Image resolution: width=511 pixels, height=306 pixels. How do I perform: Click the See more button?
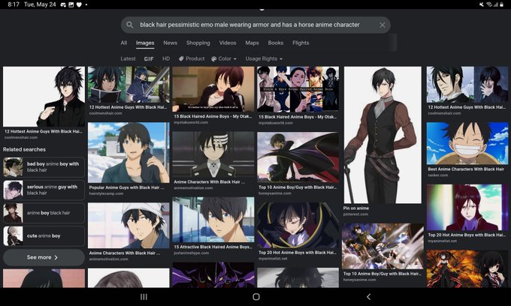pyautogui.click(x=44, y=257)
